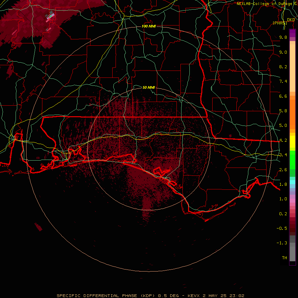The width and height of the screenshot is (298, 298).
Task: Pick the gray bottom segment of the color bar
Action: (292, 254)
